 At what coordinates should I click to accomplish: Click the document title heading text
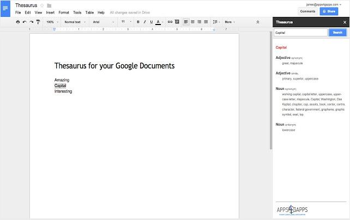coord(114,66)
